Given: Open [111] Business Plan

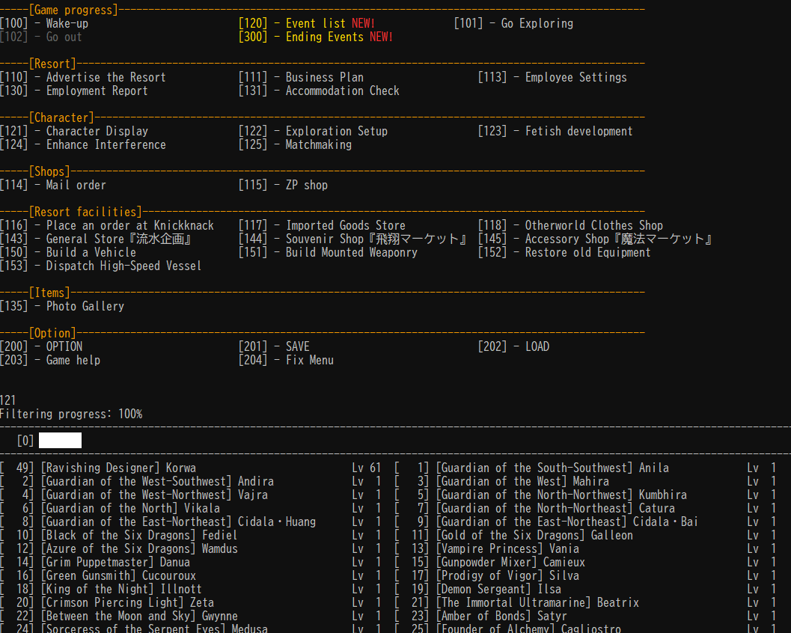Looking at the screenshot, I should [x=301, y=77].
